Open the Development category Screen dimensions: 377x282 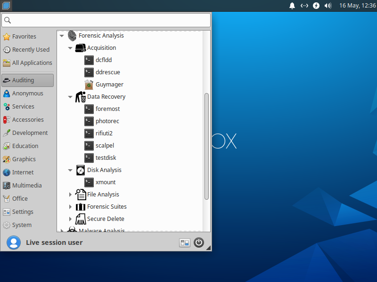coord(27,133)
